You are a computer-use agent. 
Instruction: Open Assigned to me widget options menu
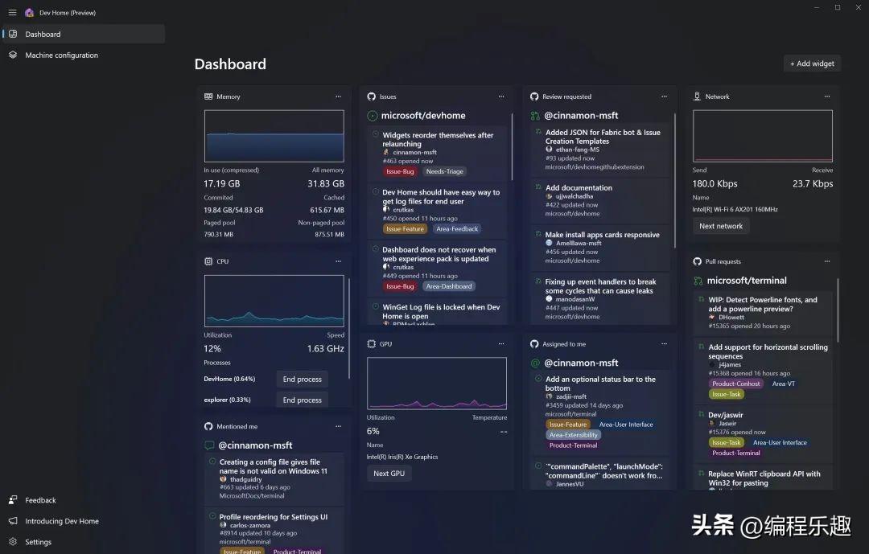[x=664, y=344]
